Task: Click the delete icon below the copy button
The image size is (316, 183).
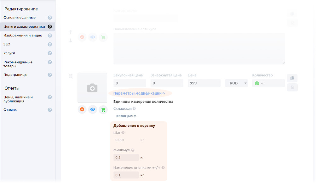Action: click(x=292, y=87)
